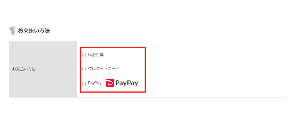Click the bottom edge of red highlight frame
292x123 pixels.
(113, 92)
